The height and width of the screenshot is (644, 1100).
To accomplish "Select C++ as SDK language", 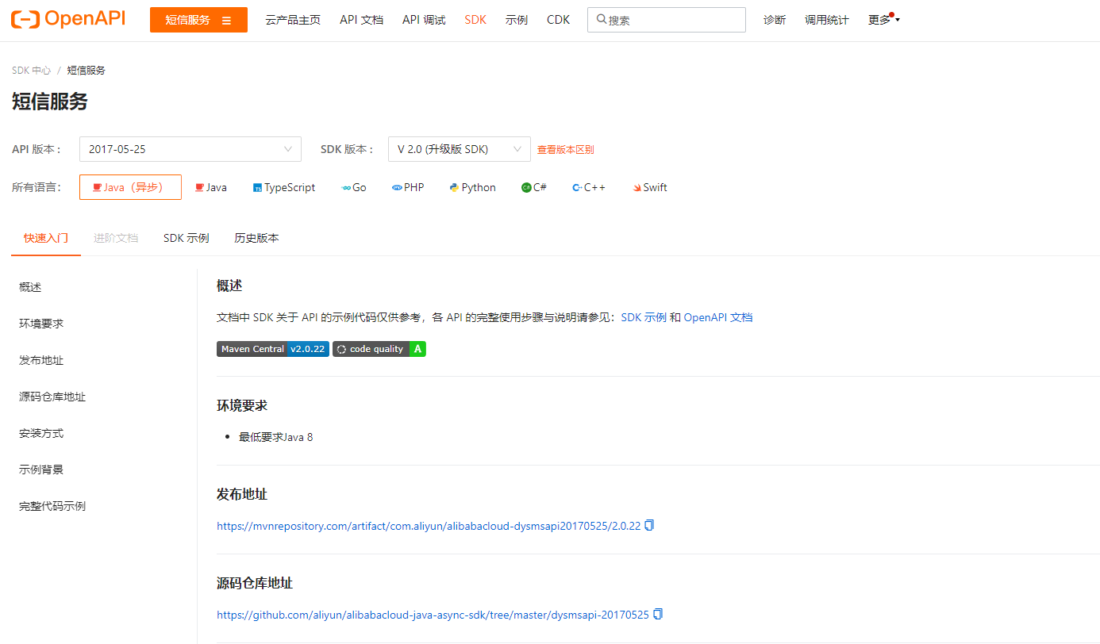I will pyautogui.click(x=589, y=187).
